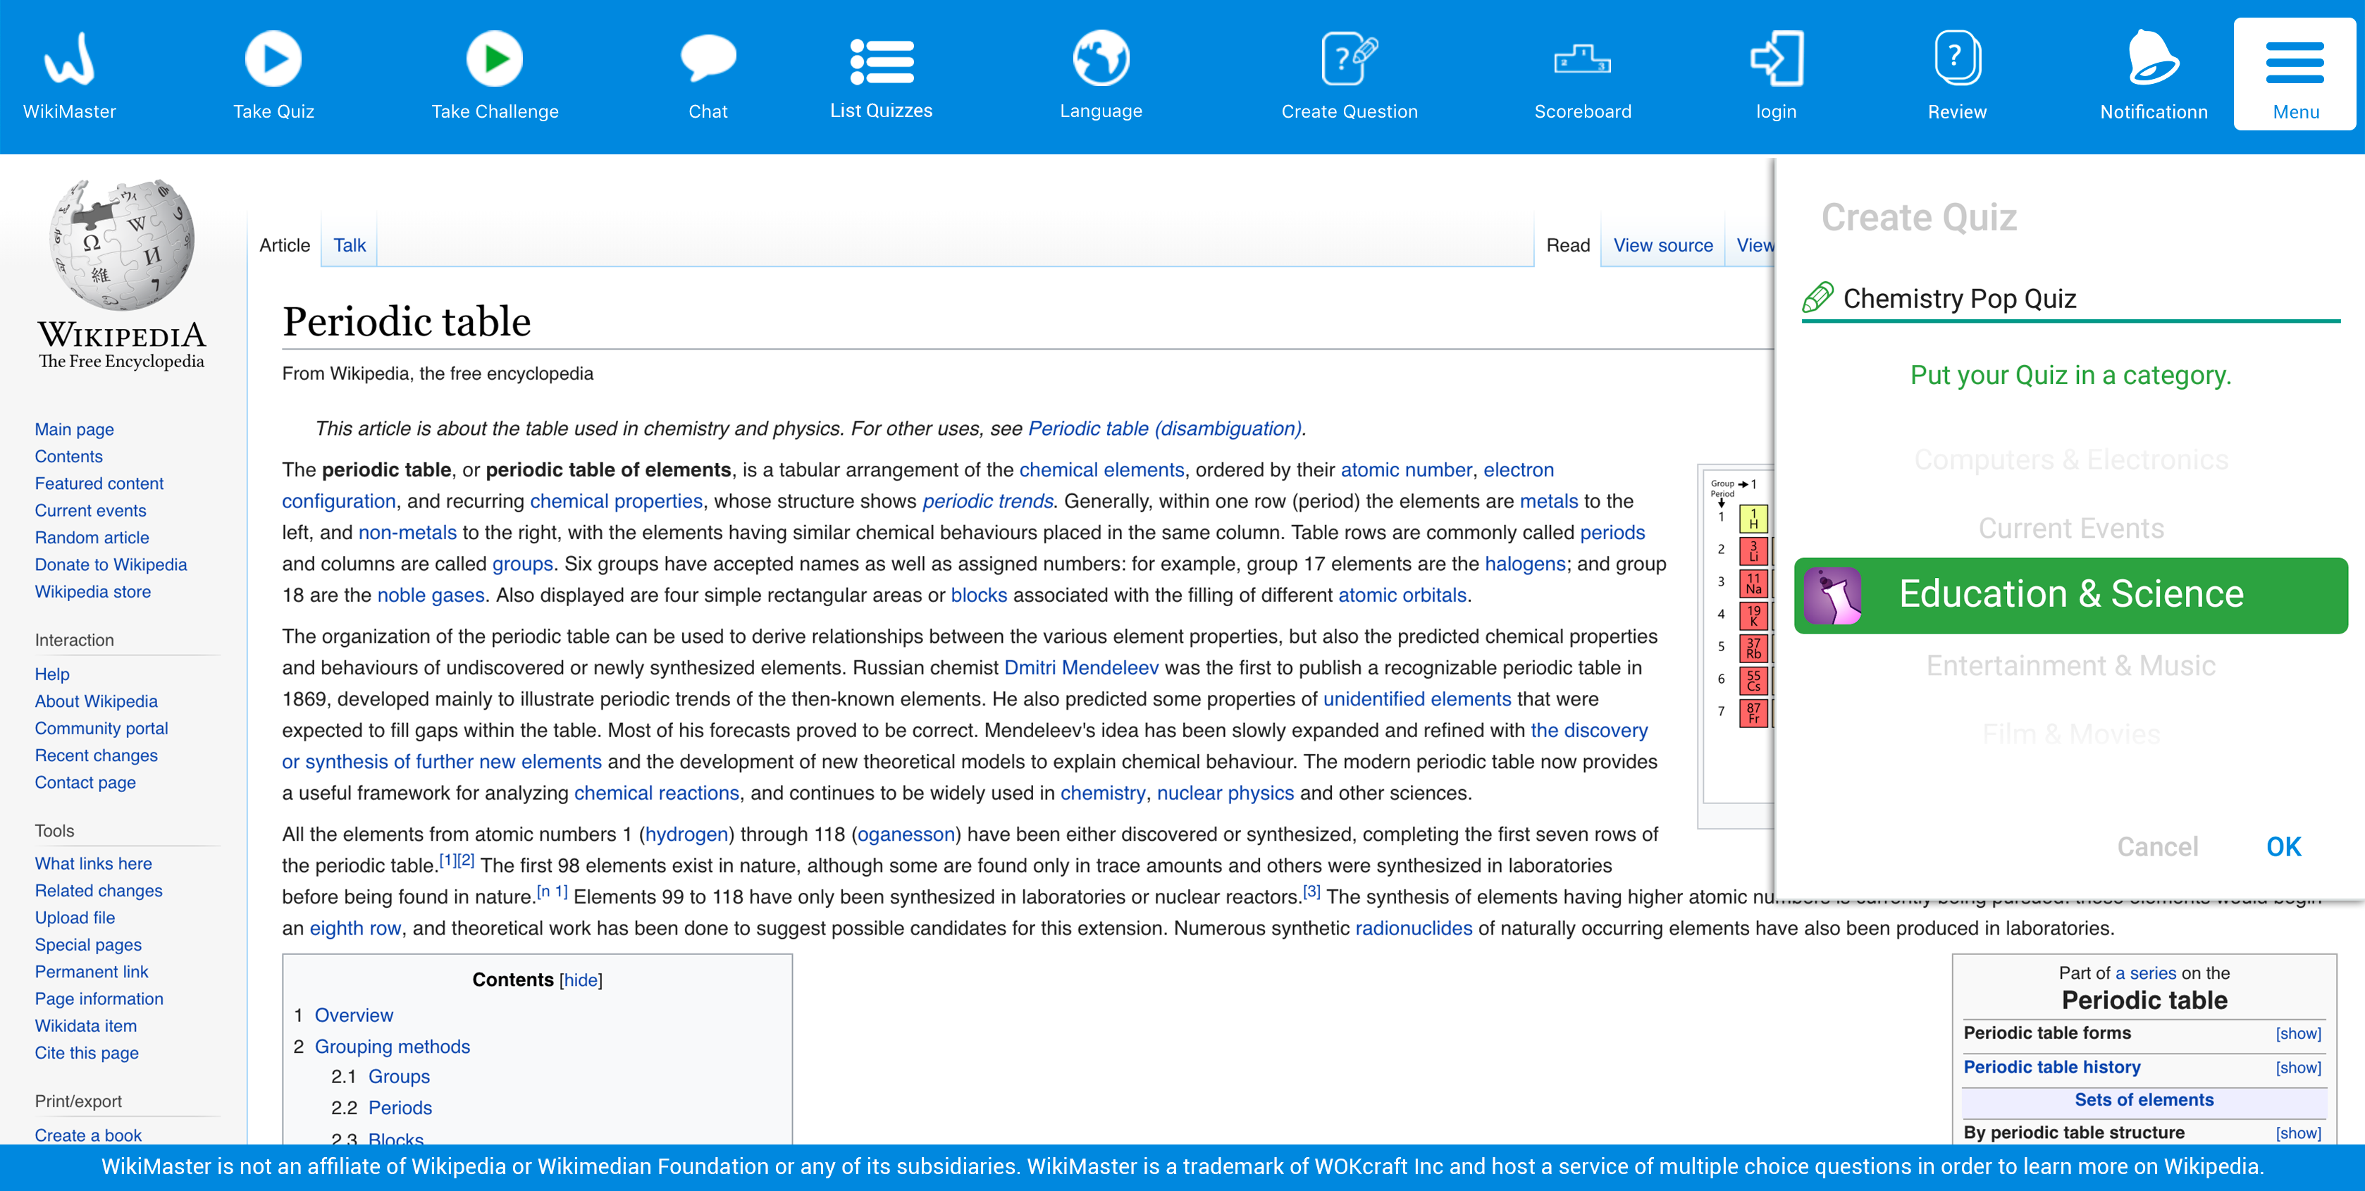The image size is (2365, 1191).
Task: Click the login icon
Action: [x=1776, y=58]
